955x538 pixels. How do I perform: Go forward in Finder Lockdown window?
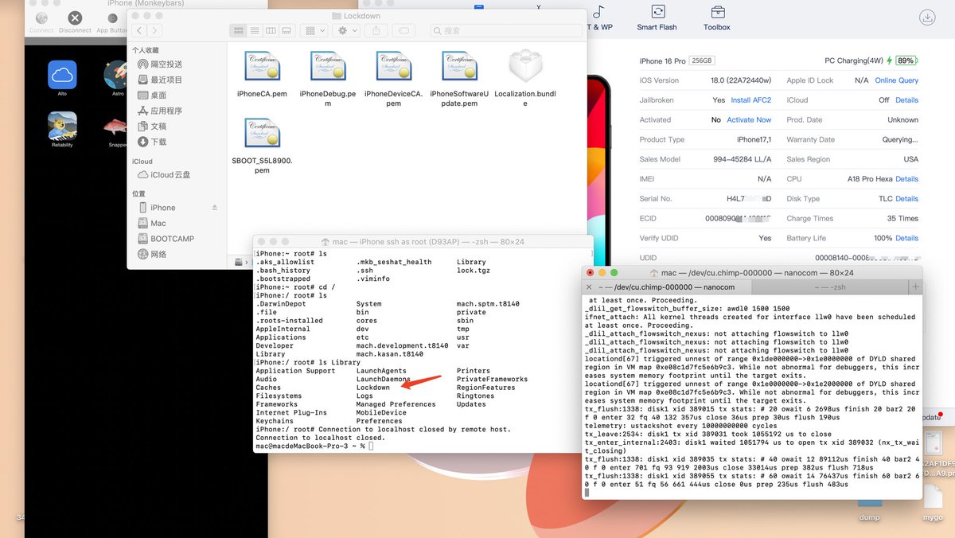pos(155,30)
